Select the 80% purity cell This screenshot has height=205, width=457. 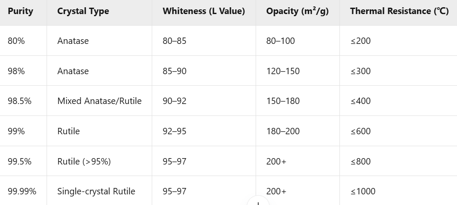[16, 41]
